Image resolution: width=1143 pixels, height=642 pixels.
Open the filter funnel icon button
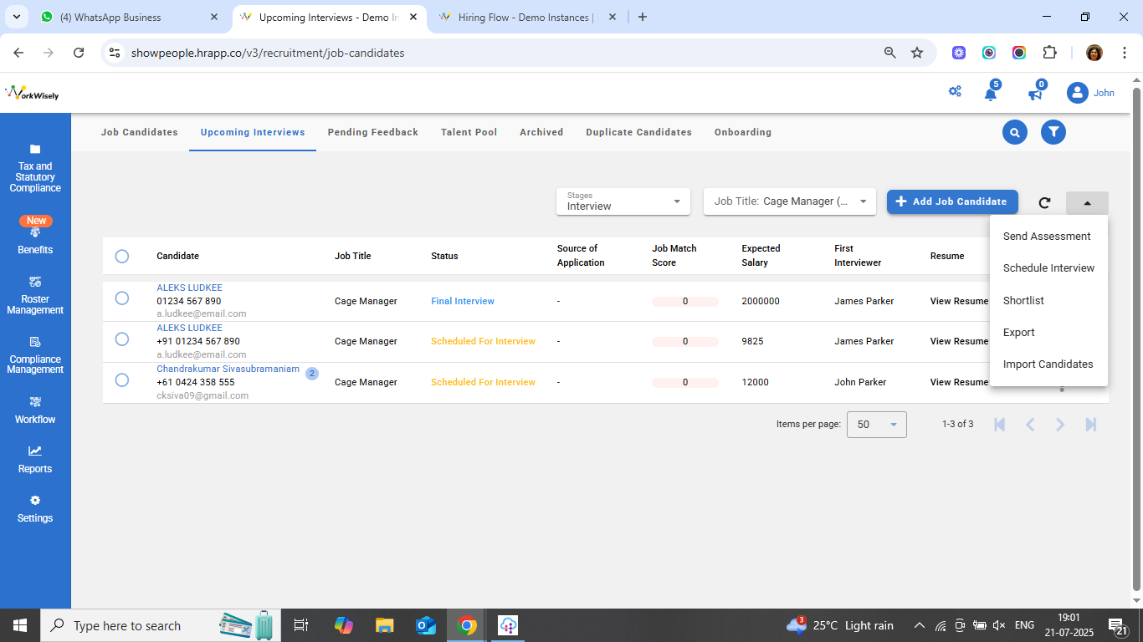pyautogui.click(x=1053, y=132)
